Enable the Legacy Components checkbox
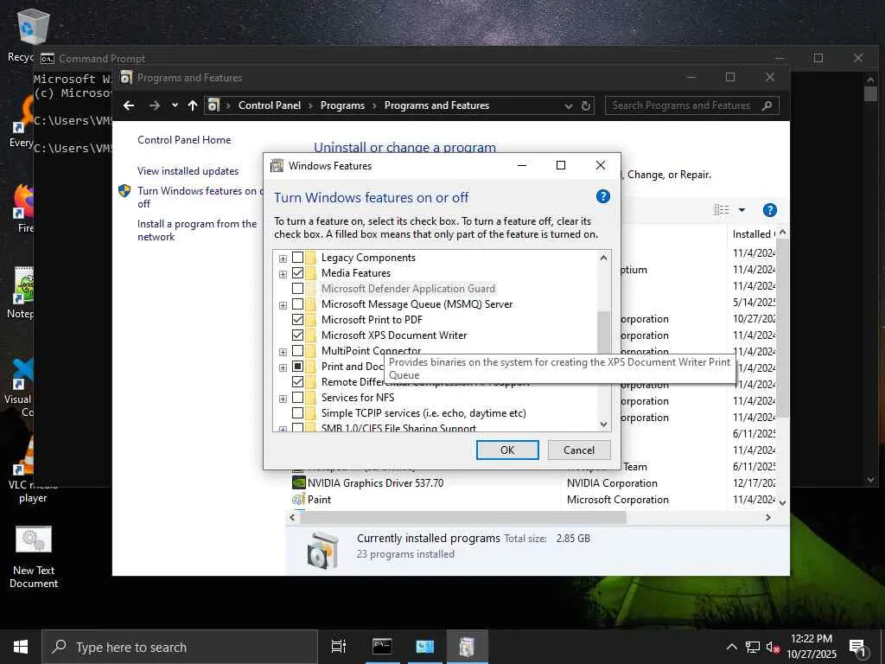885x664 pixels. [297, 258]
